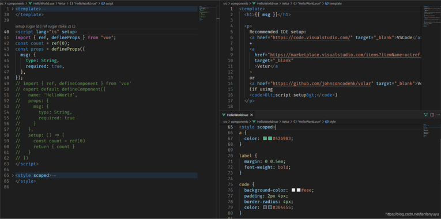Screen dimensions: 441x219
Task: Click the second color swatch beside #42b983
Action: pyautogui.click(x=270, y=138)
